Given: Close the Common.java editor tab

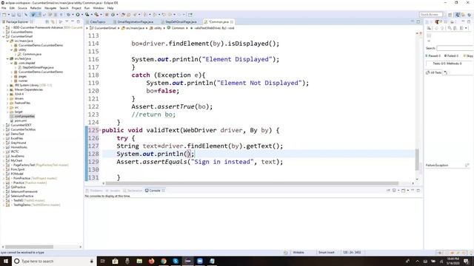Looking at the screenshot, I should pos(232,22).
